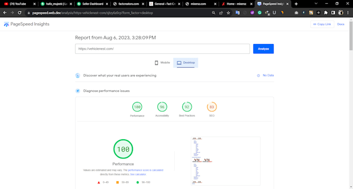Click the Analyze button

click(263, 49)
